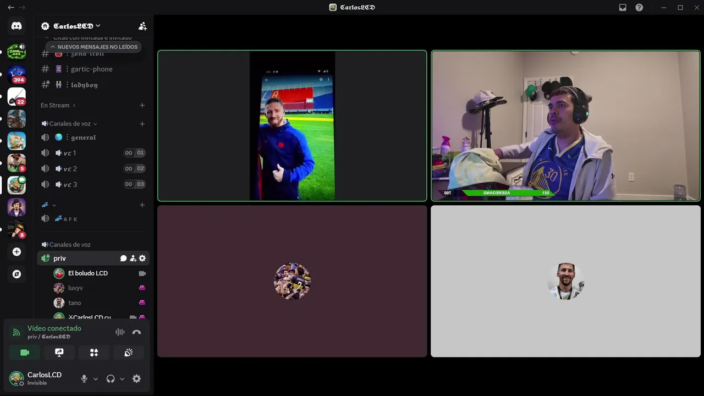The image size is (704, 396).
Task: Join voice channel vc 3
Action: (x=94, y=184)
